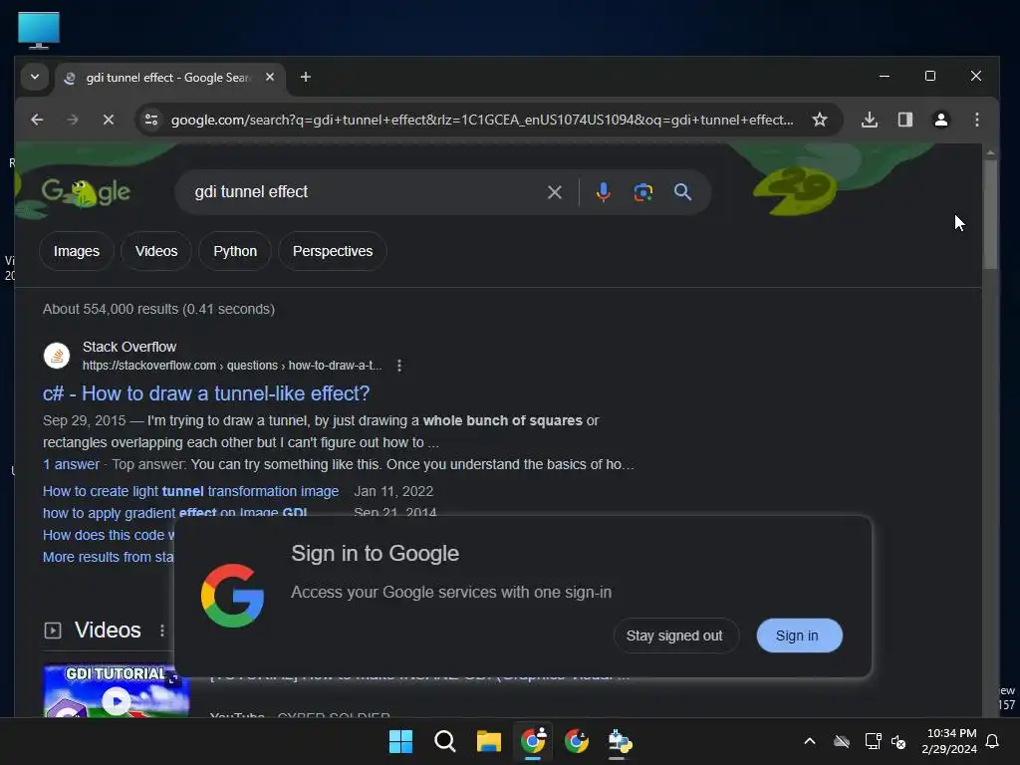The width and height of the screenshot is (1020, 765).
Task: Search by image with Lens icon
Action: coord(643,192)
